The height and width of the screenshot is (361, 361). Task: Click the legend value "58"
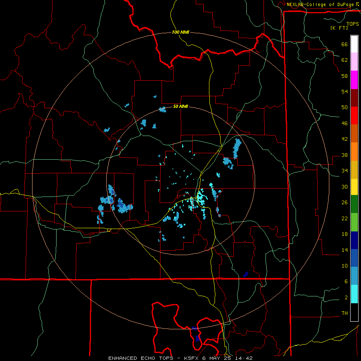[x=345, y=76]
